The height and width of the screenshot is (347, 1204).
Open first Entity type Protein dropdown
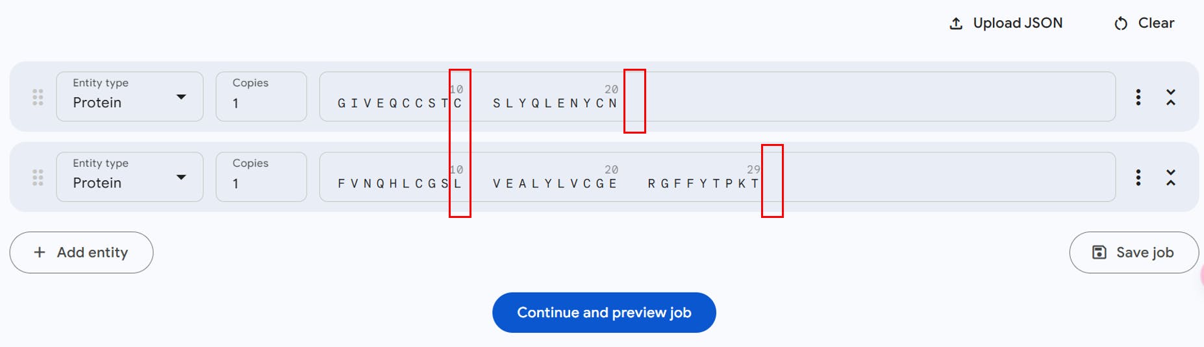pyautogui.click(x=130, y=97)
